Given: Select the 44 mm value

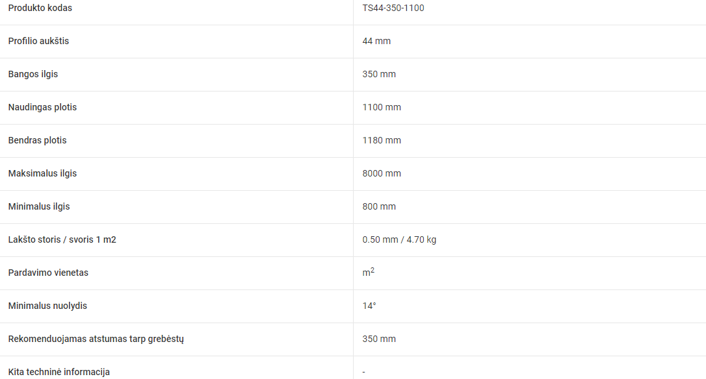Looking at the screenshot, I should [376, 41].
